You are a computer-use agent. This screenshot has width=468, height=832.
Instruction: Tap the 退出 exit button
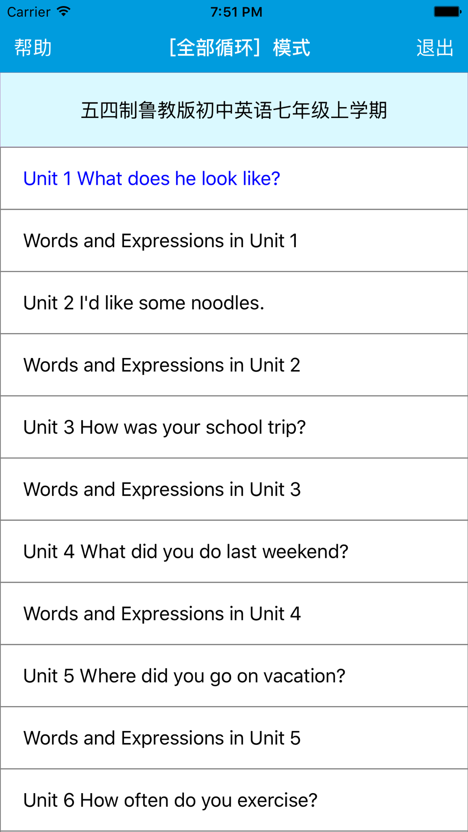pyautogui.click(x=435, y=48)
